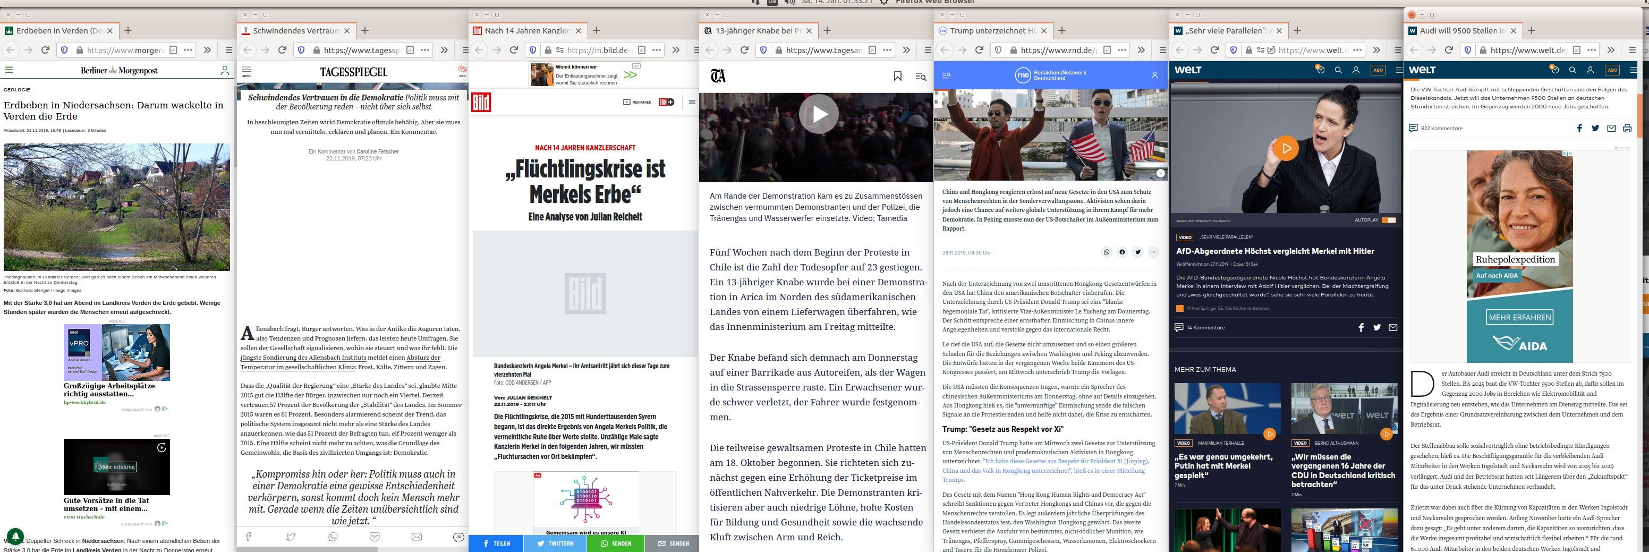Select tab '13-jähriger Knabe bei Pr'
This screenshot has width=1649, height=552.
pos(758,31)
